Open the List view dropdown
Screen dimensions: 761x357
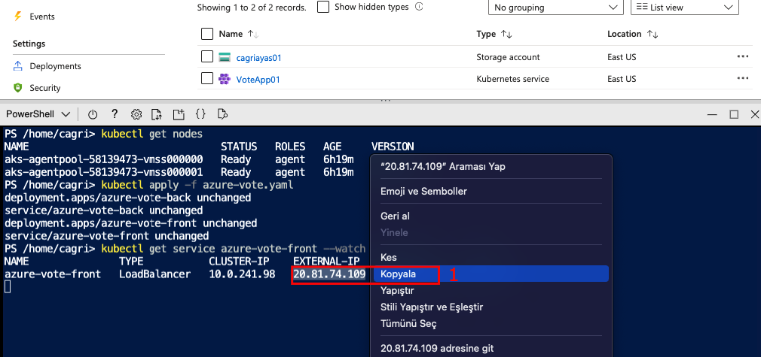coord(684,7)
